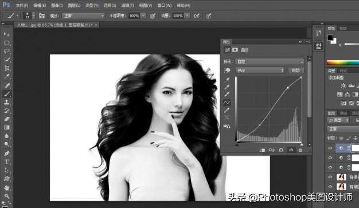The image size is (359, 208).
Task: Select the Elliptical Marquee tool
Action: click(x=7, y=43)
